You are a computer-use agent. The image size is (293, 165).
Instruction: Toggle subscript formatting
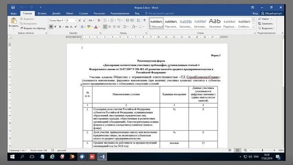click(71, 27)
